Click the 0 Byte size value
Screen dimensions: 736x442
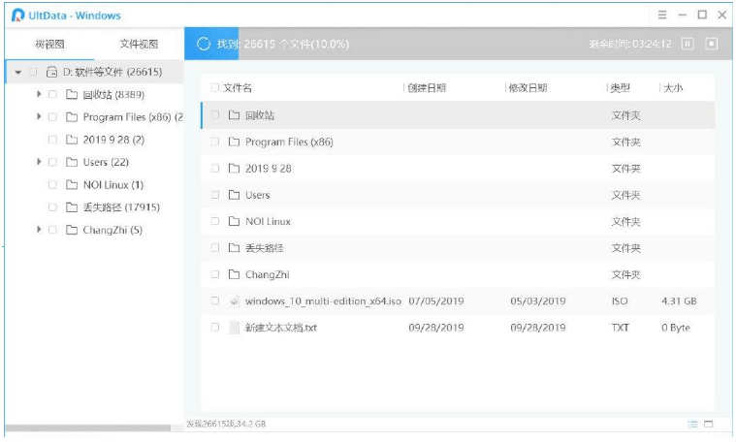pyautogui.click(x=676, y=328)
